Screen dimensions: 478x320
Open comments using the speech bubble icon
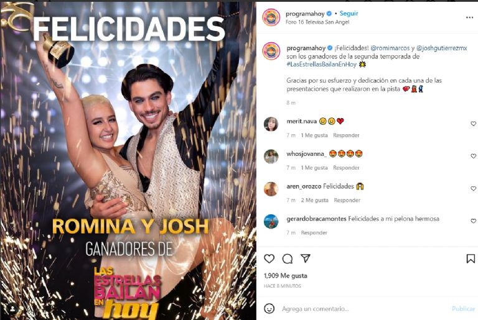click(x=287, y=259)
